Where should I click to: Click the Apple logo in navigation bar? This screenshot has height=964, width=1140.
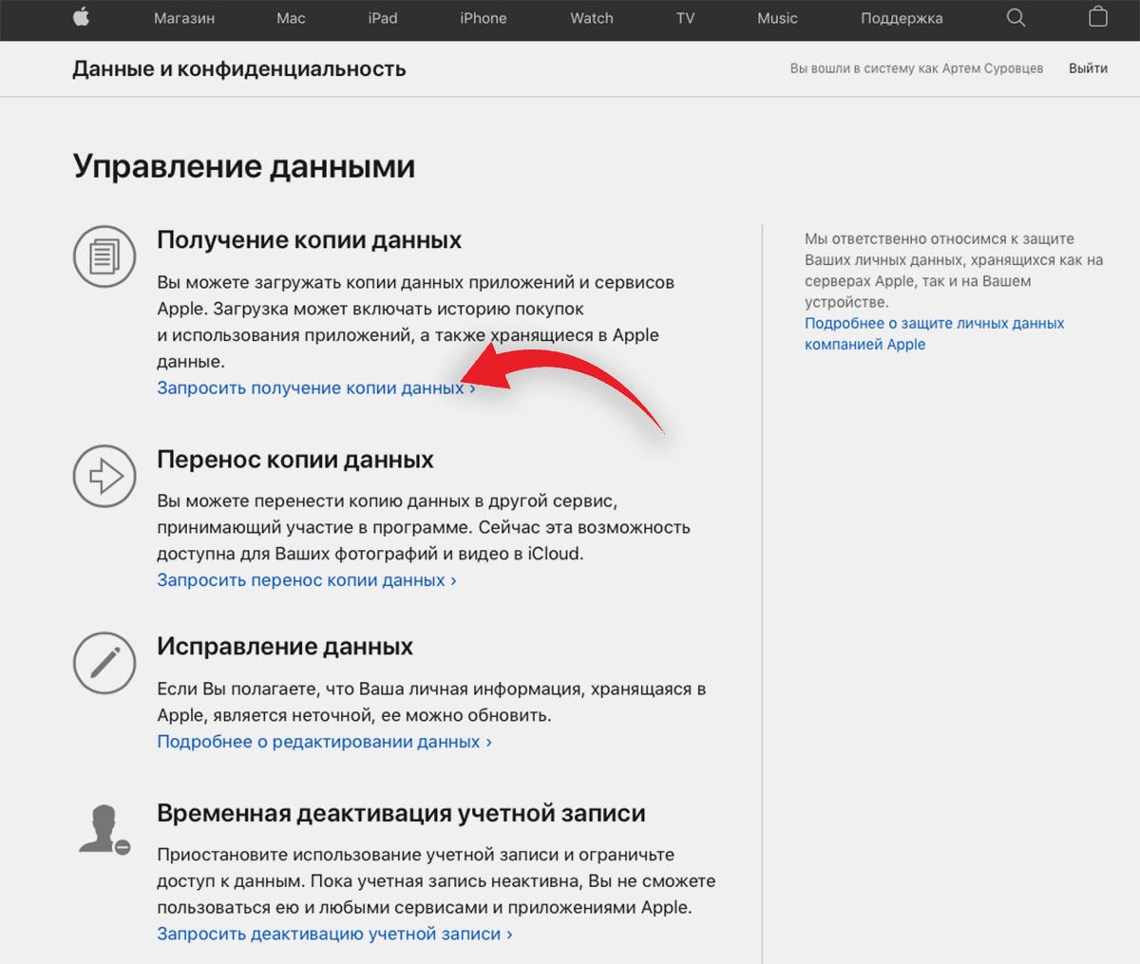[x=82, y=17]
